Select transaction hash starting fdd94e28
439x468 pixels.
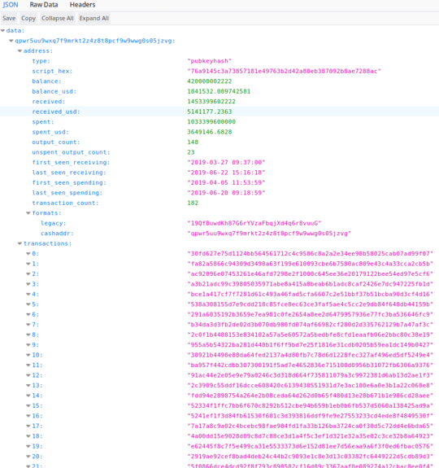tap(311, 396)
